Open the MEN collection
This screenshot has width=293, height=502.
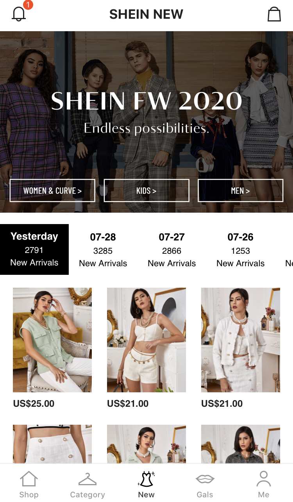click(x=241, y=190)
